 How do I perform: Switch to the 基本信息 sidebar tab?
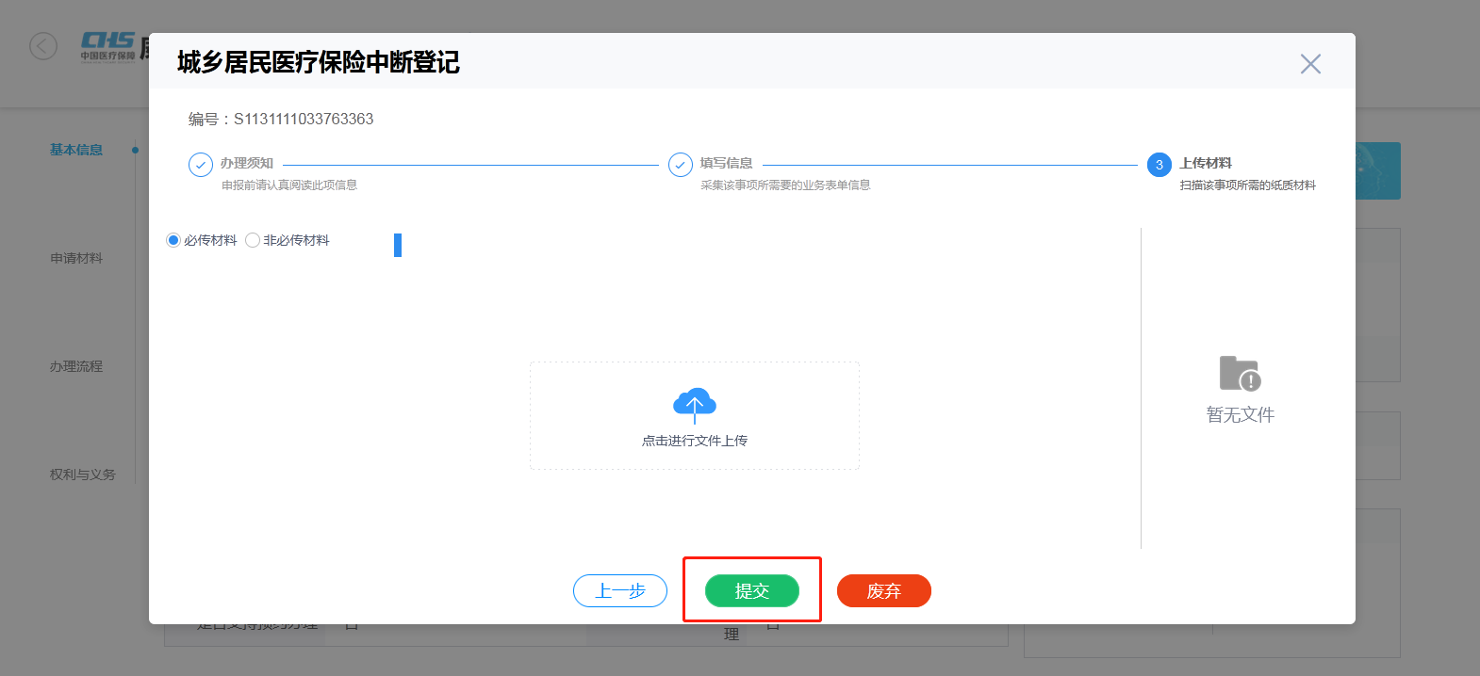(76, 150)
